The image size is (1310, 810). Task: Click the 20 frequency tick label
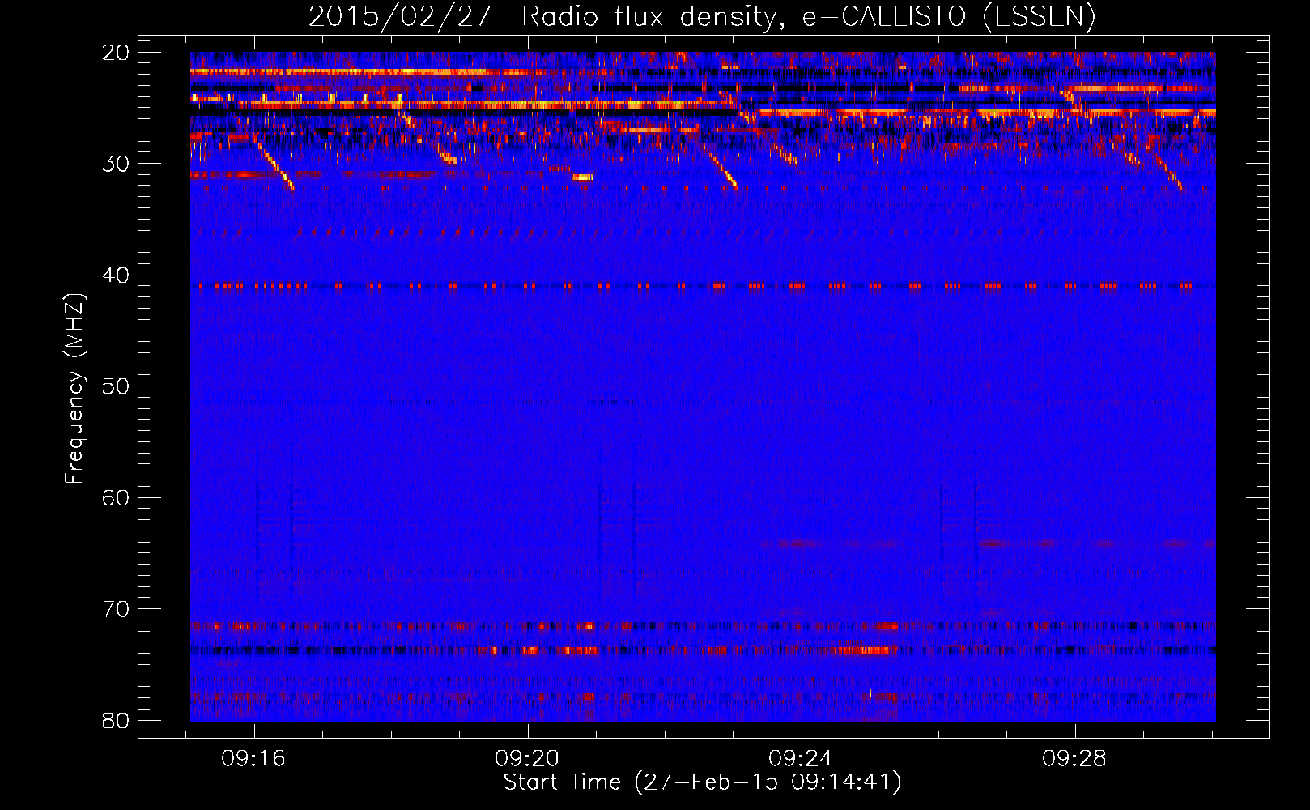(x=117, y=53)
